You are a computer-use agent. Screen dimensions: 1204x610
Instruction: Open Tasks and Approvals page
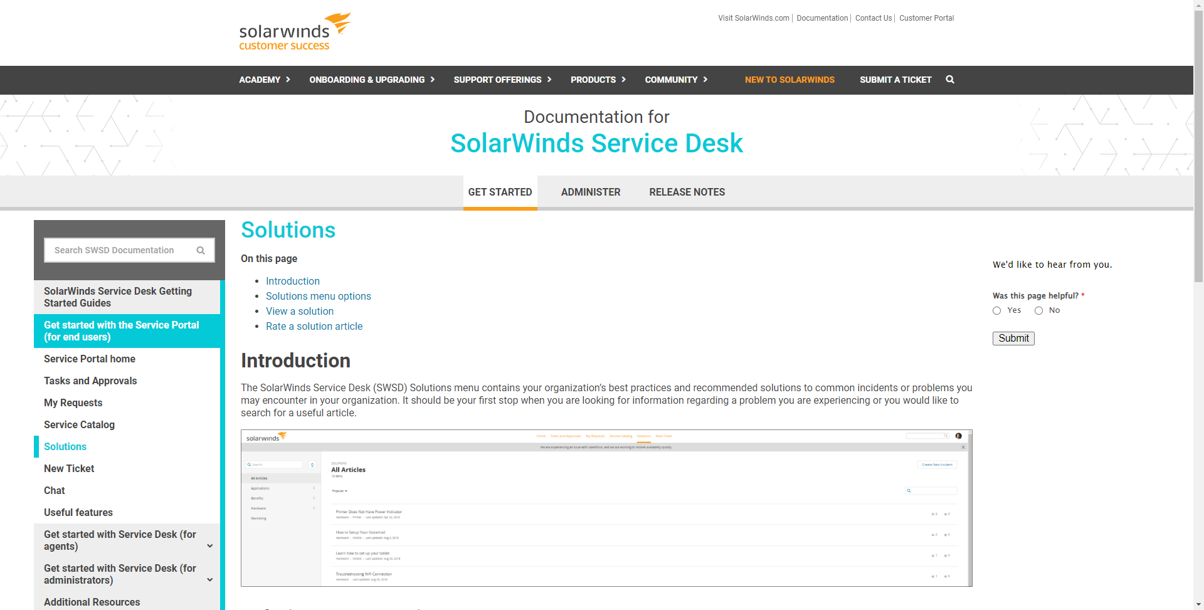tap(90, 381)
